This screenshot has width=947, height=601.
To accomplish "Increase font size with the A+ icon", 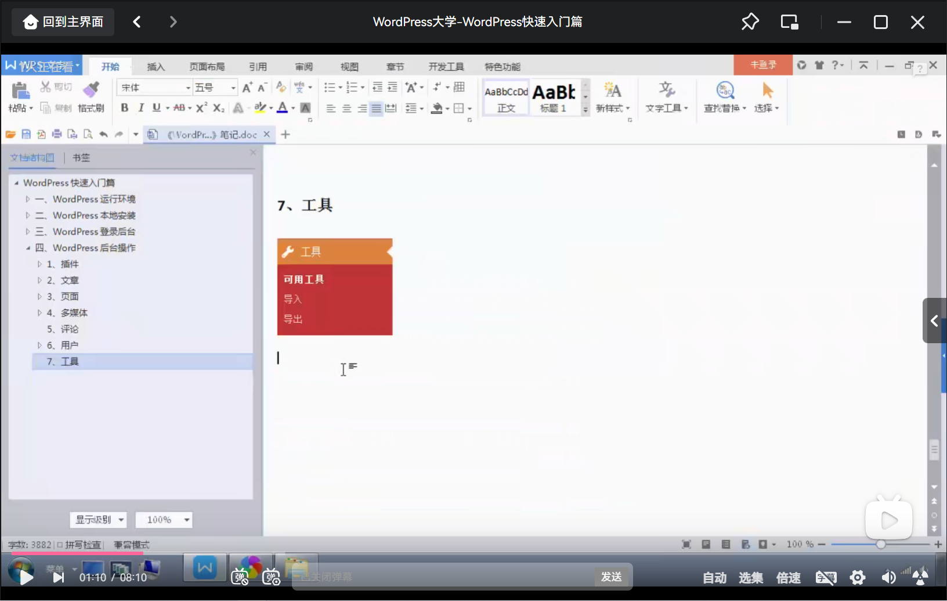I will coord(247,88).
